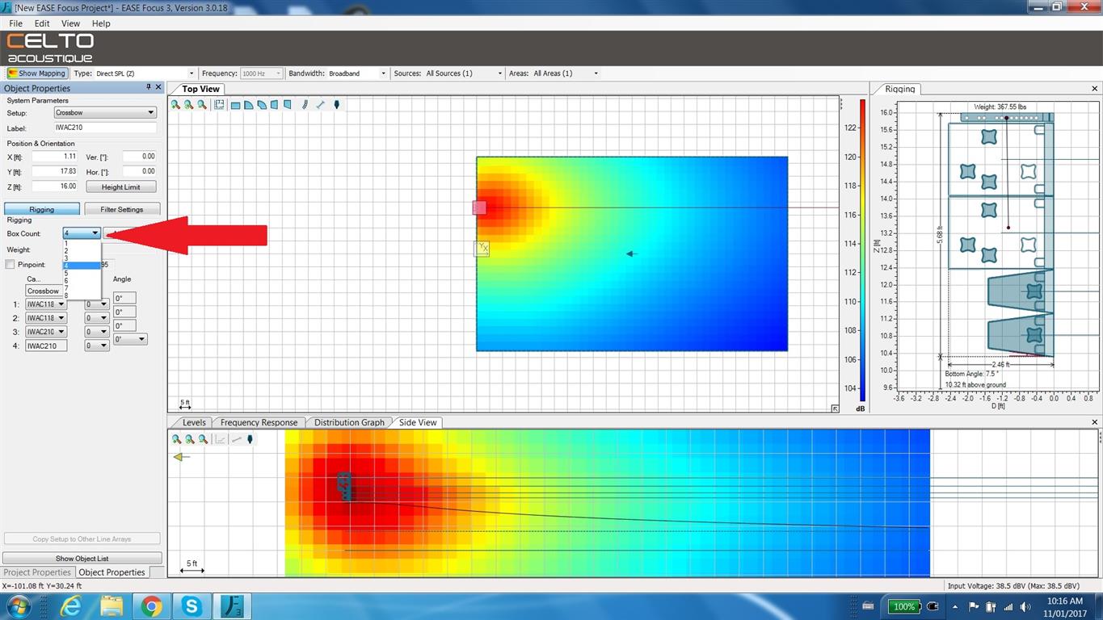
Task: Click the measure distance tool in Top View
Action: point(321,105)
